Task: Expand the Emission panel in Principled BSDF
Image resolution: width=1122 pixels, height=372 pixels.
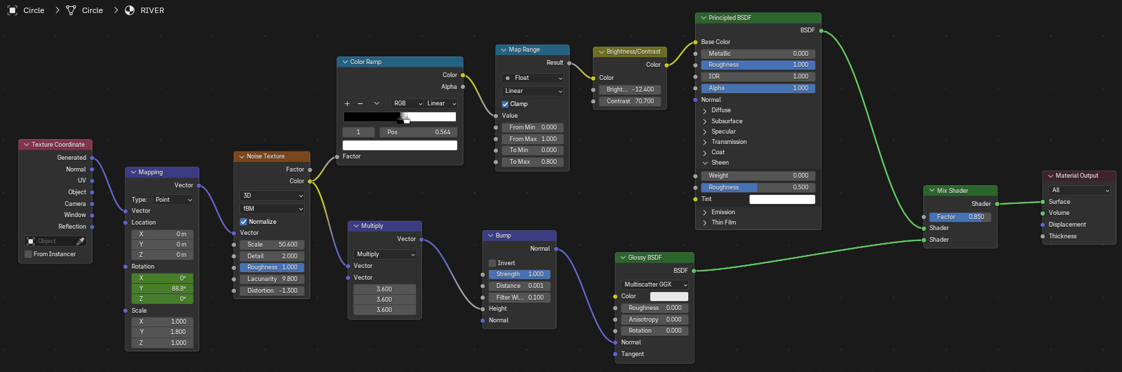Action: [x=705, y=212]
